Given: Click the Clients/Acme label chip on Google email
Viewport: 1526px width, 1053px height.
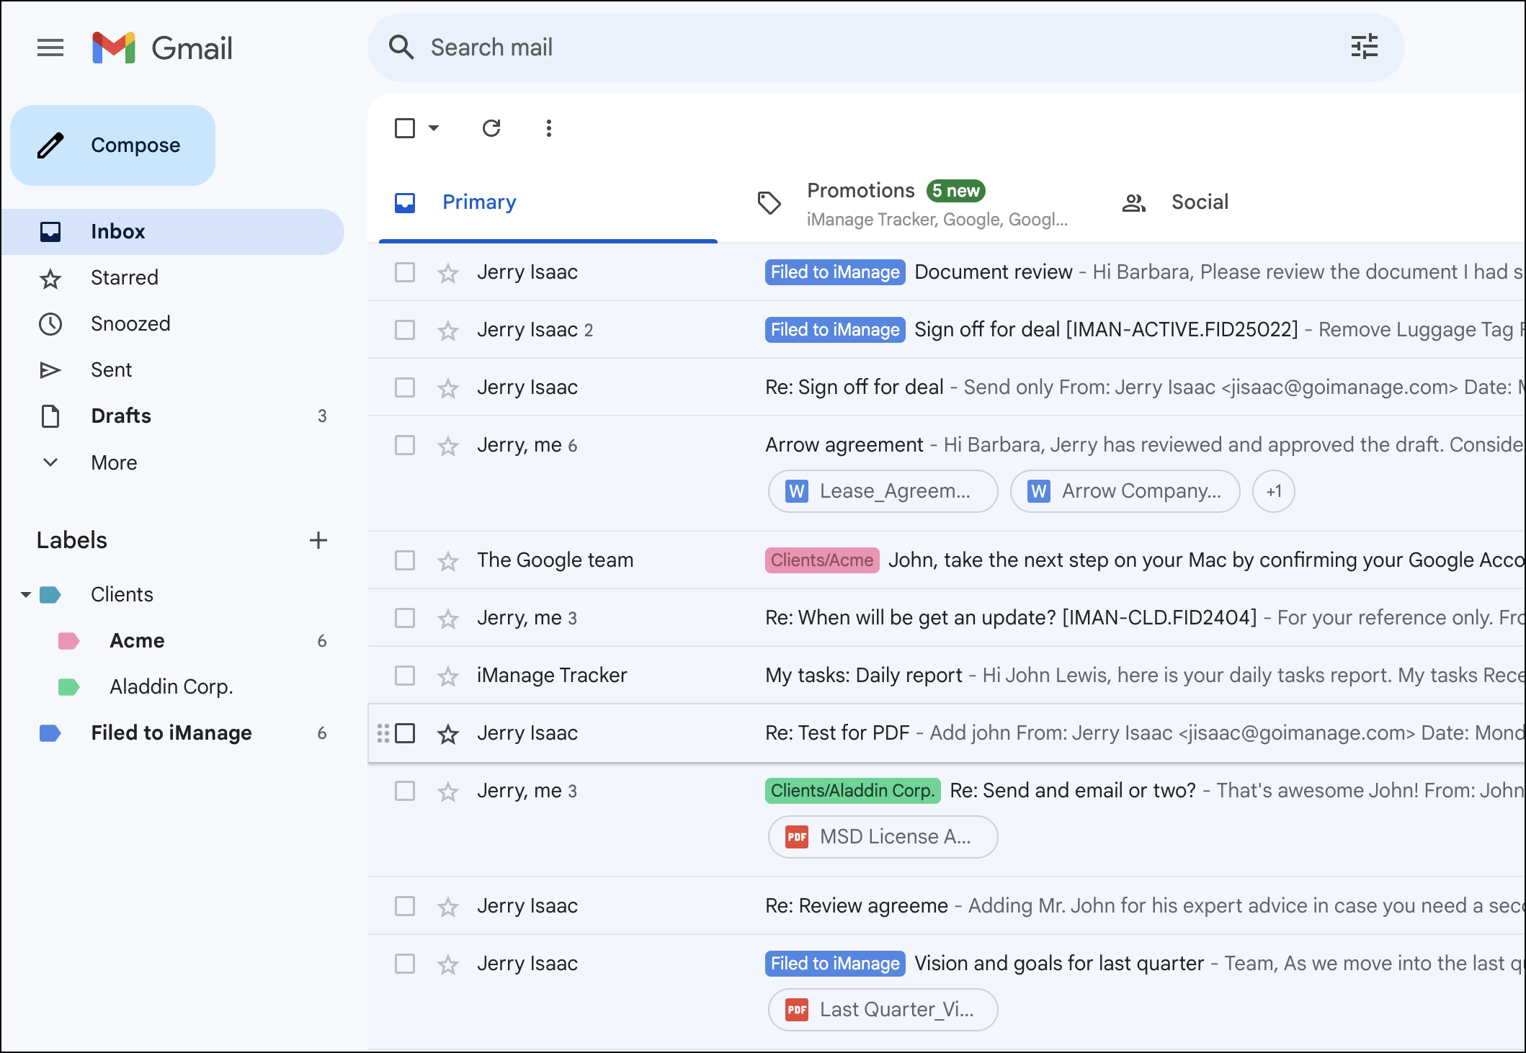Looking at the screenshot, I should point(822,560).
